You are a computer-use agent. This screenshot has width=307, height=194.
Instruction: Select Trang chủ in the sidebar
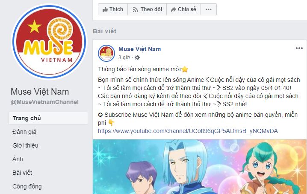pyautogui.click(x=48, y=118)
